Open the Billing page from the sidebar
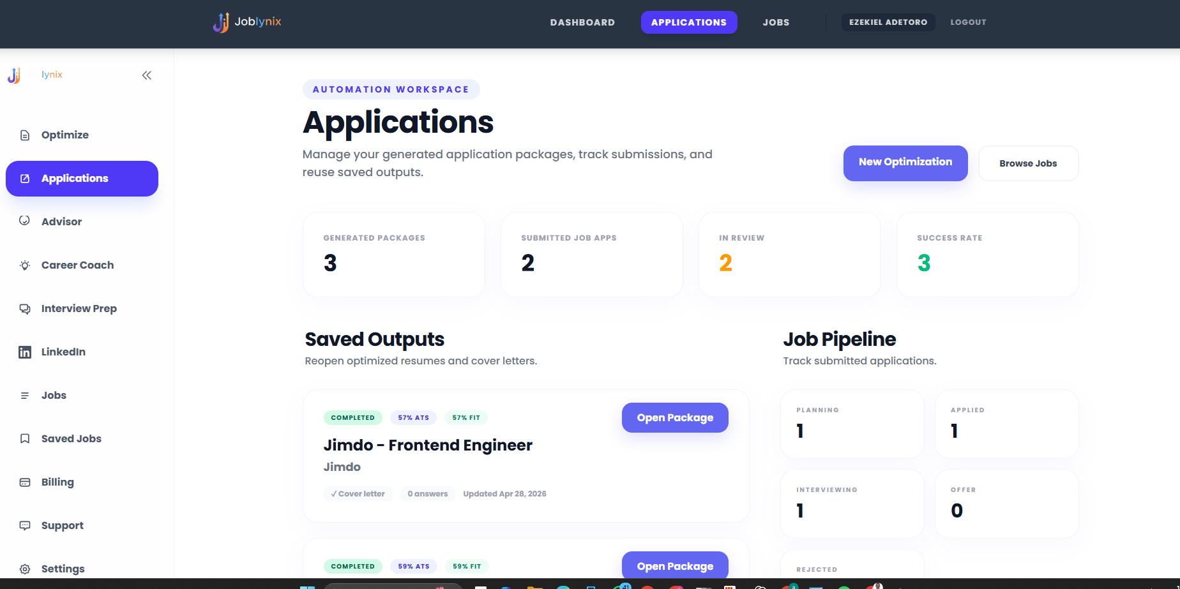The image size is (1180, 589). 57,482
